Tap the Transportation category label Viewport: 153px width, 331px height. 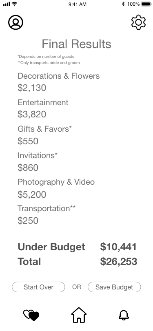pyautogui.click(x=47, y=209)
